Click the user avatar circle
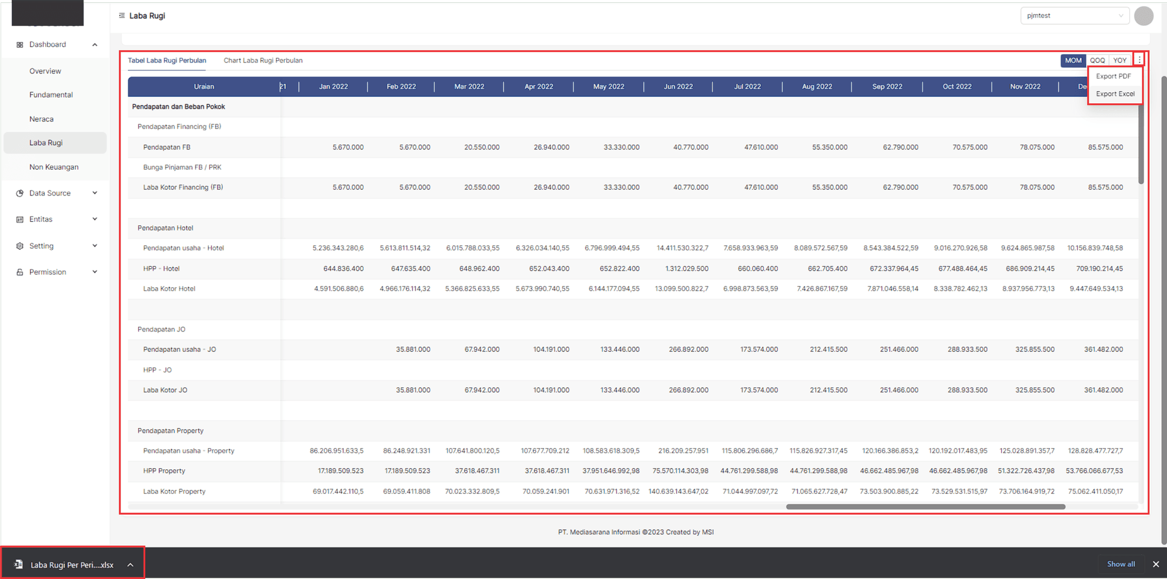The image size is (1167, 579). pyautogui.click(x=1144, y=16)
